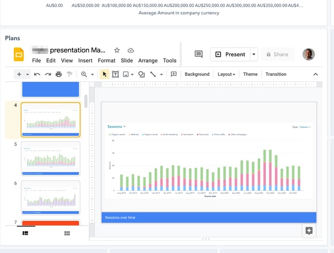This screenshot has width=334, height=253.
Task: Open the Arrange menu
Action: pos(148,60)
